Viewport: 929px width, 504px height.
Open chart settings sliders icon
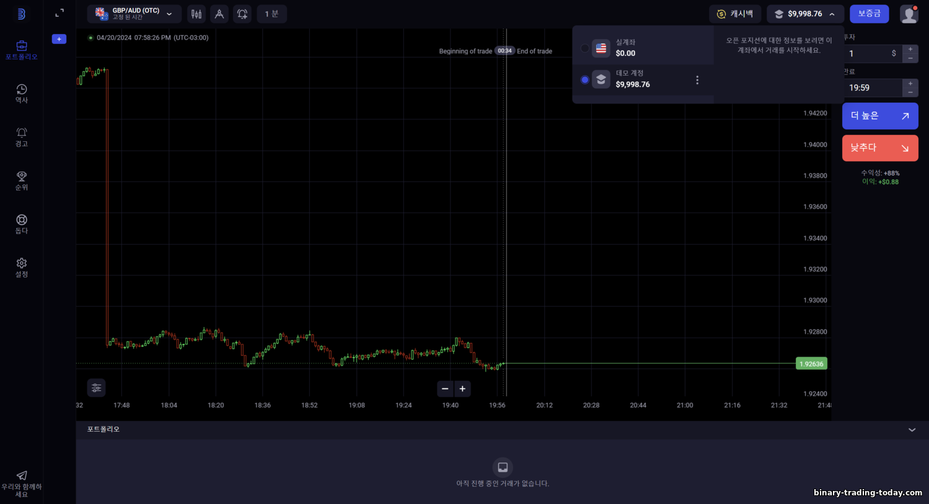point(96,388)
